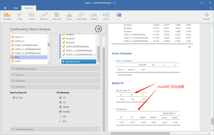Open the hamburger main menu
Viewport: 214px width, 135px height.
tap(5, 8)
